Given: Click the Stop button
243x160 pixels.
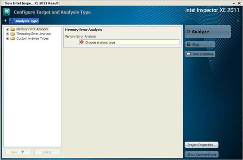Looking at the screenshot, I should (x=200, y=45).
